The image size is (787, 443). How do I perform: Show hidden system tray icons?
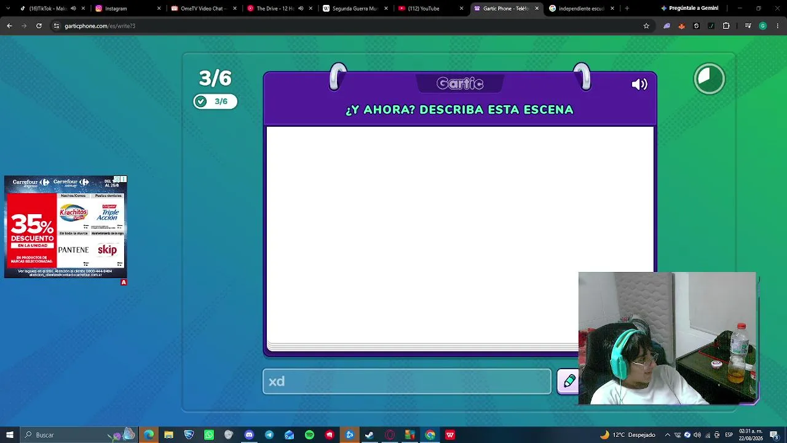[668, 435]
